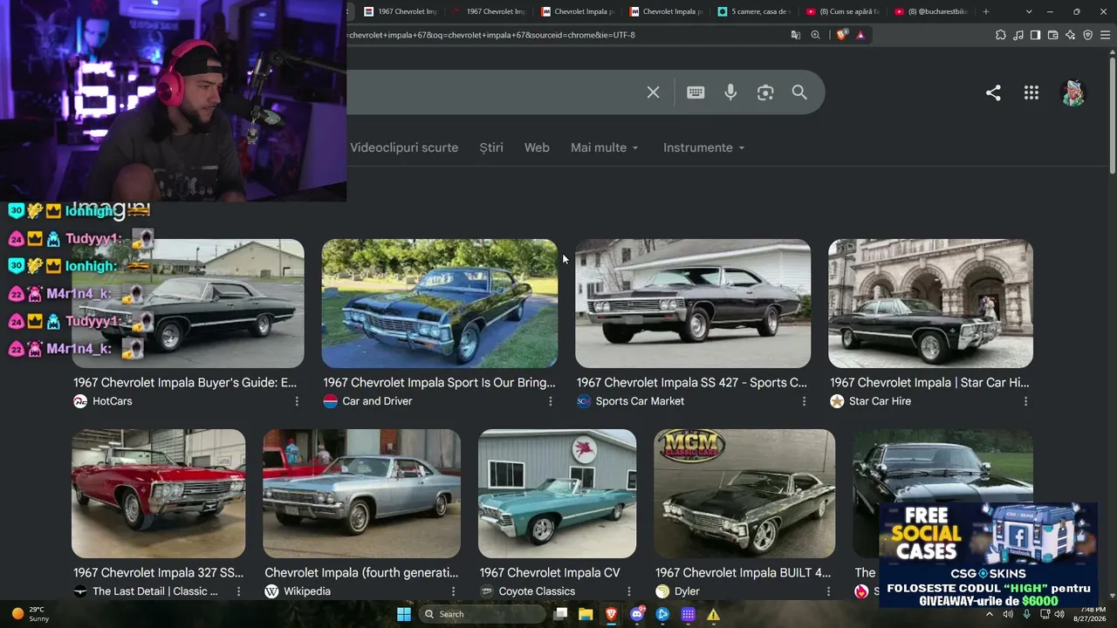Image resolution: width=1117 pixels, height=628 pixels.
Task: Open black Impala thumbnail from Sports Car Market
Action: [x=693, y=304]
